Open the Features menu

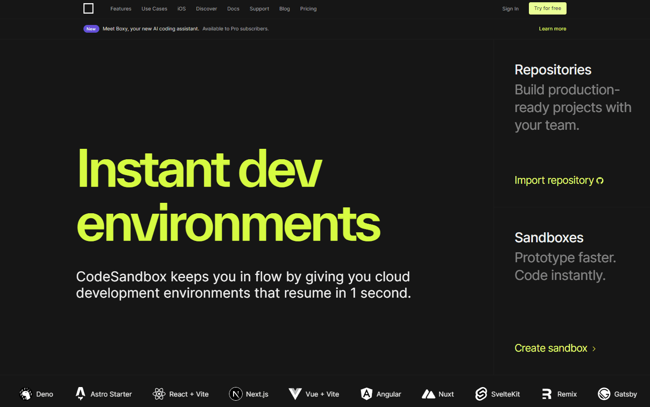coord(121,9)
